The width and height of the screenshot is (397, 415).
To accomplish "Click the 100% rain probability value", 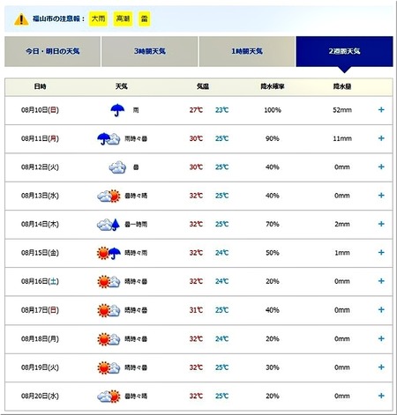I will [x=273, y=110].
